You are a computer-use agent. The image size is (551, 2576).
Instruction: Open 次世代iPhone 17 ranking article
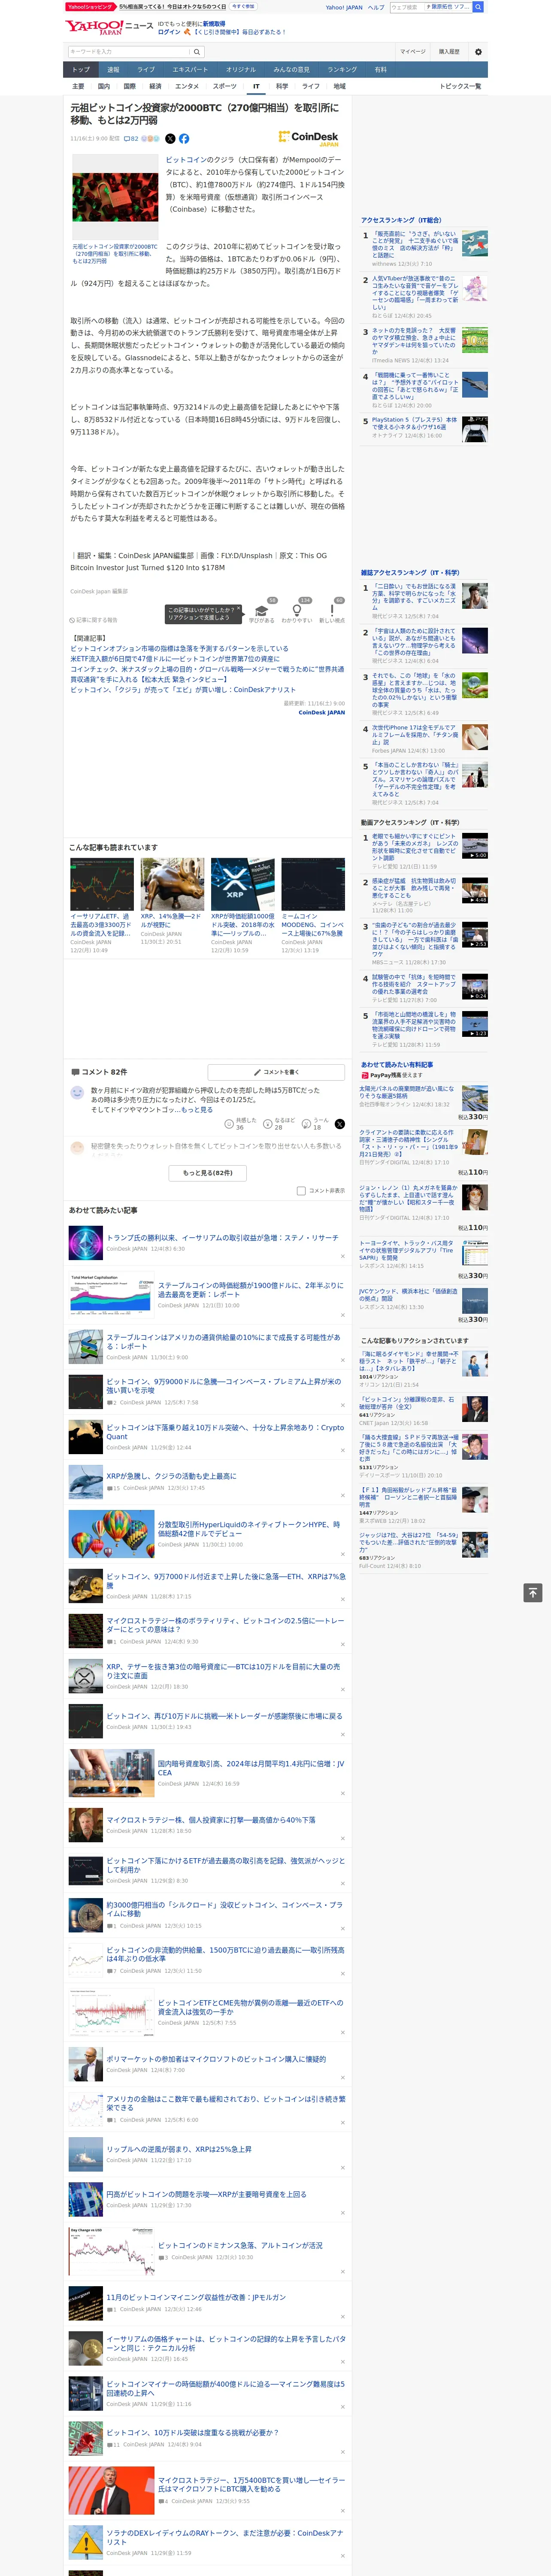click(414, 735)
